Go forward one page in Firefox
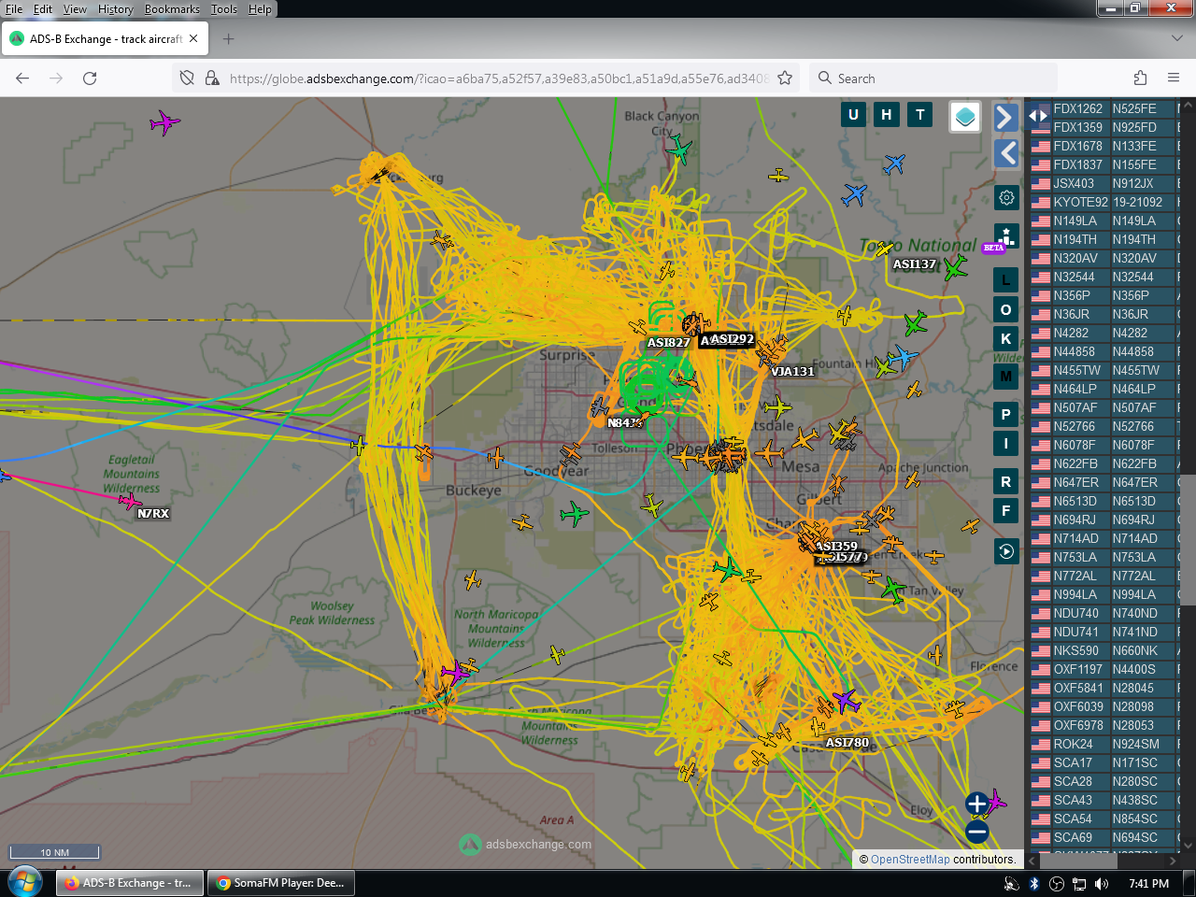The width and height of the screenshot is (1196, 897). [56, 78]
